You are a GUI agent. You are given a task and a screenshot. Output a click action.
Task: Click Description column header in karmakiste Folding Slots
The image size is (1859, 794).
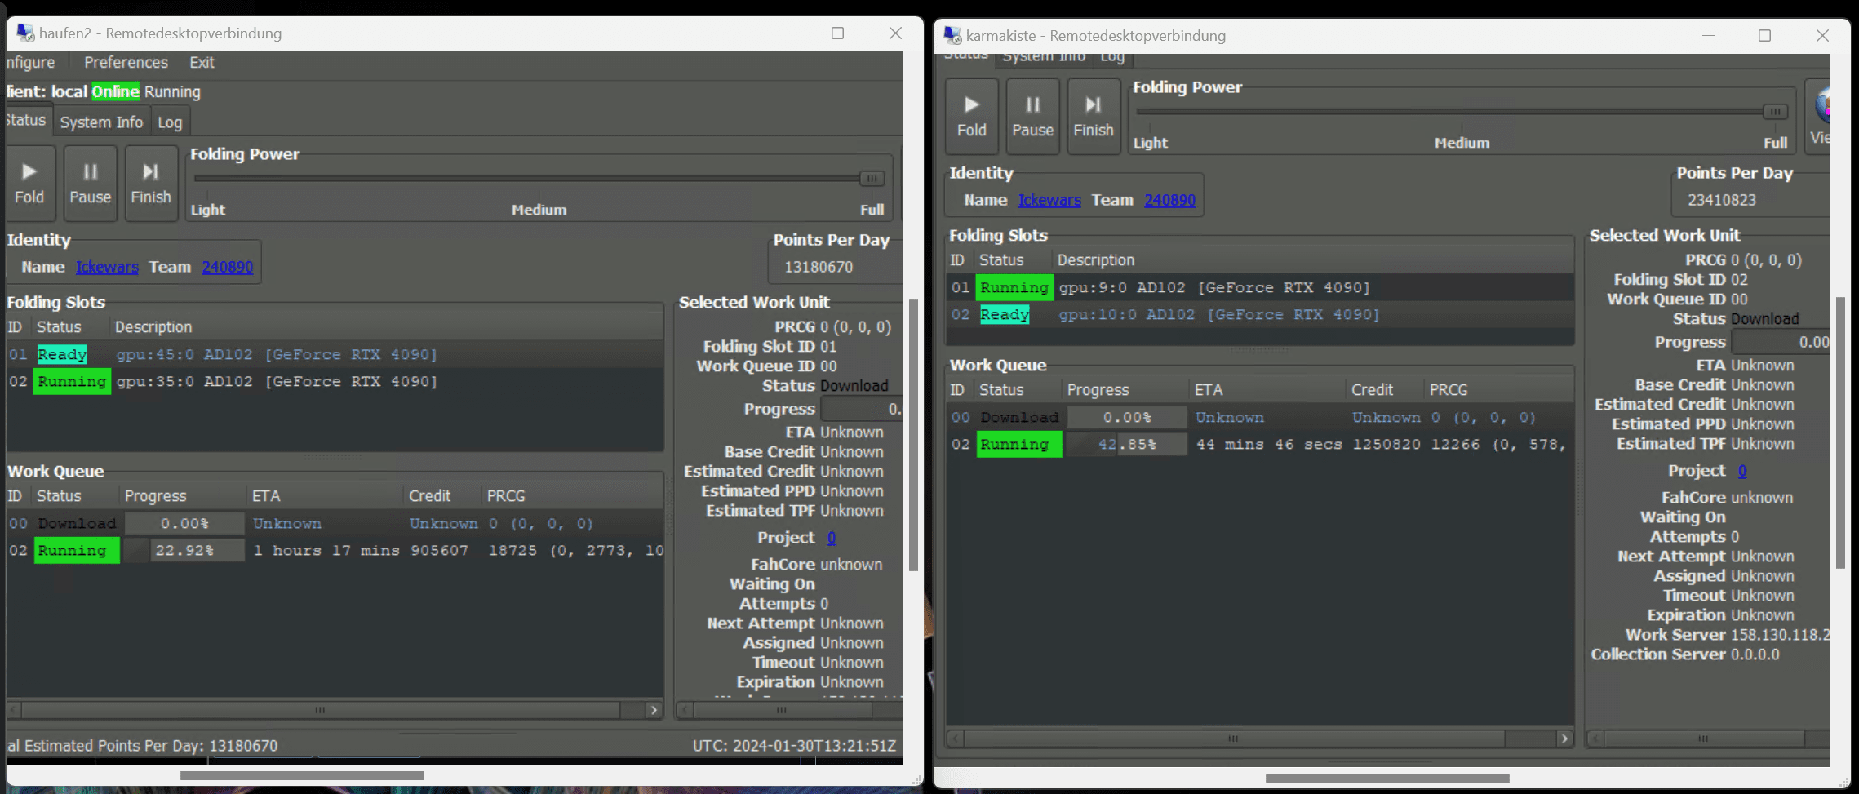pyautogui.click(x=1313, y=260)
